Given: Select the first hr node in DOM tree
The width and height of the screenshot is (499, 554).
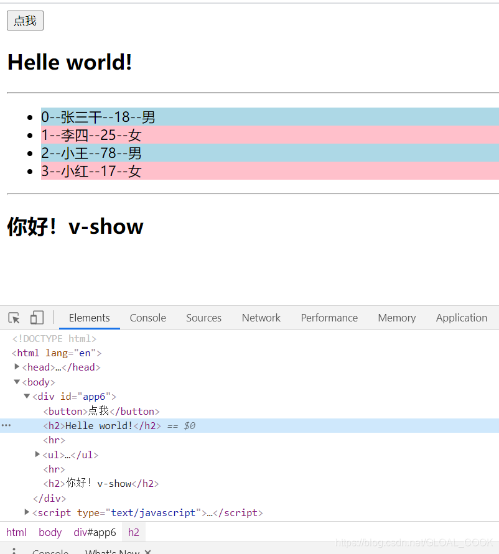Looking at the screenshot, I should tap(54, 440).
